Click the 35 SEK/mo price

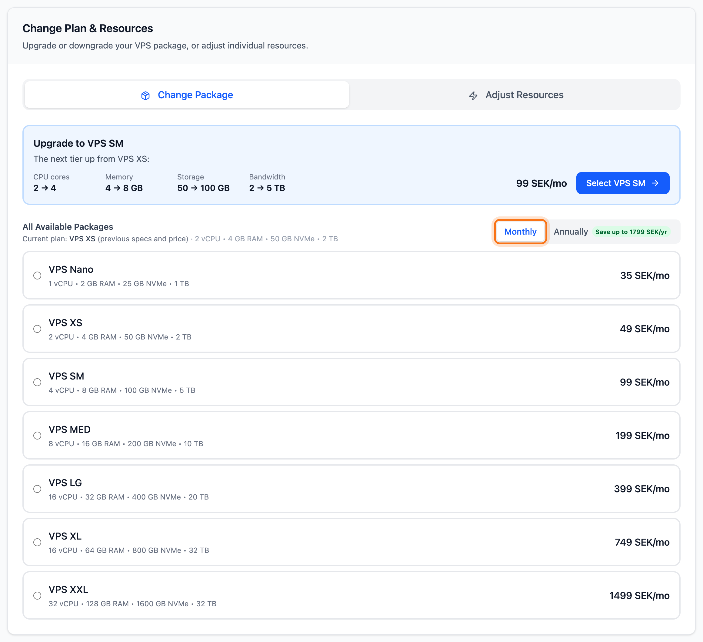click(x=645, y=276)
